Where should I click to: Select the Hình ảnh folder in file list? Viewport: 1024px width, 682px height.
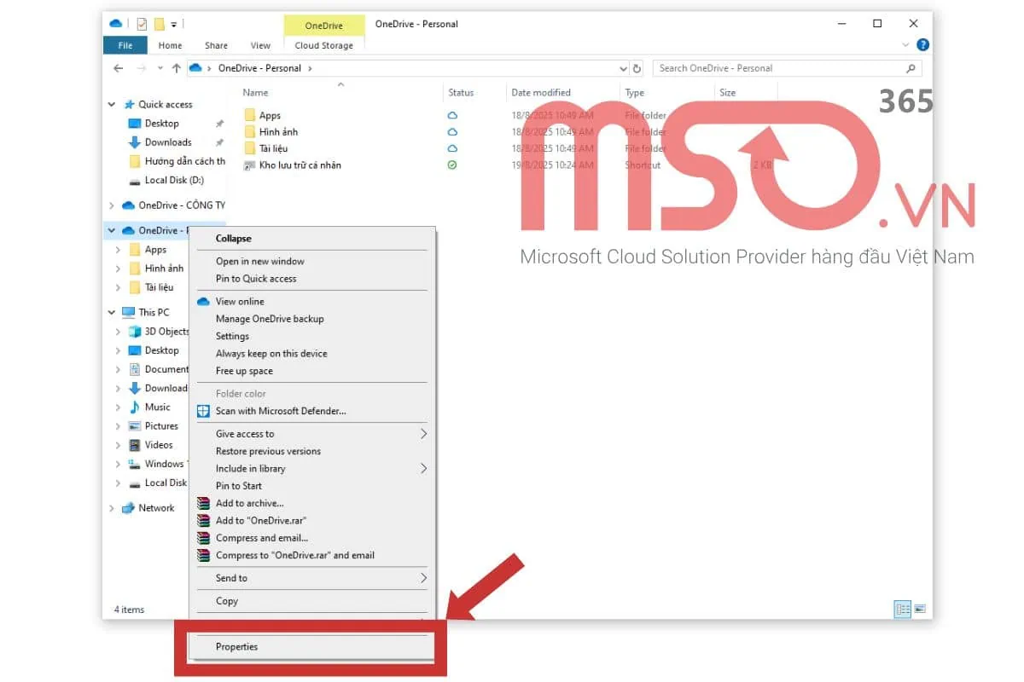point(278,132)
